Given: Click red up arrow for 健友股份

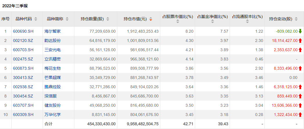Looking at the screenshot, I should coord(300,105).
